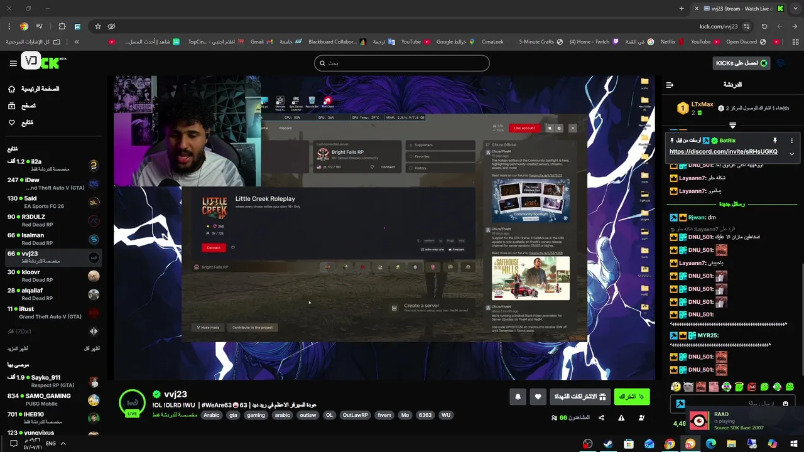Open the Windows Start button
This screenshot has height=452, width=804.
794,444
